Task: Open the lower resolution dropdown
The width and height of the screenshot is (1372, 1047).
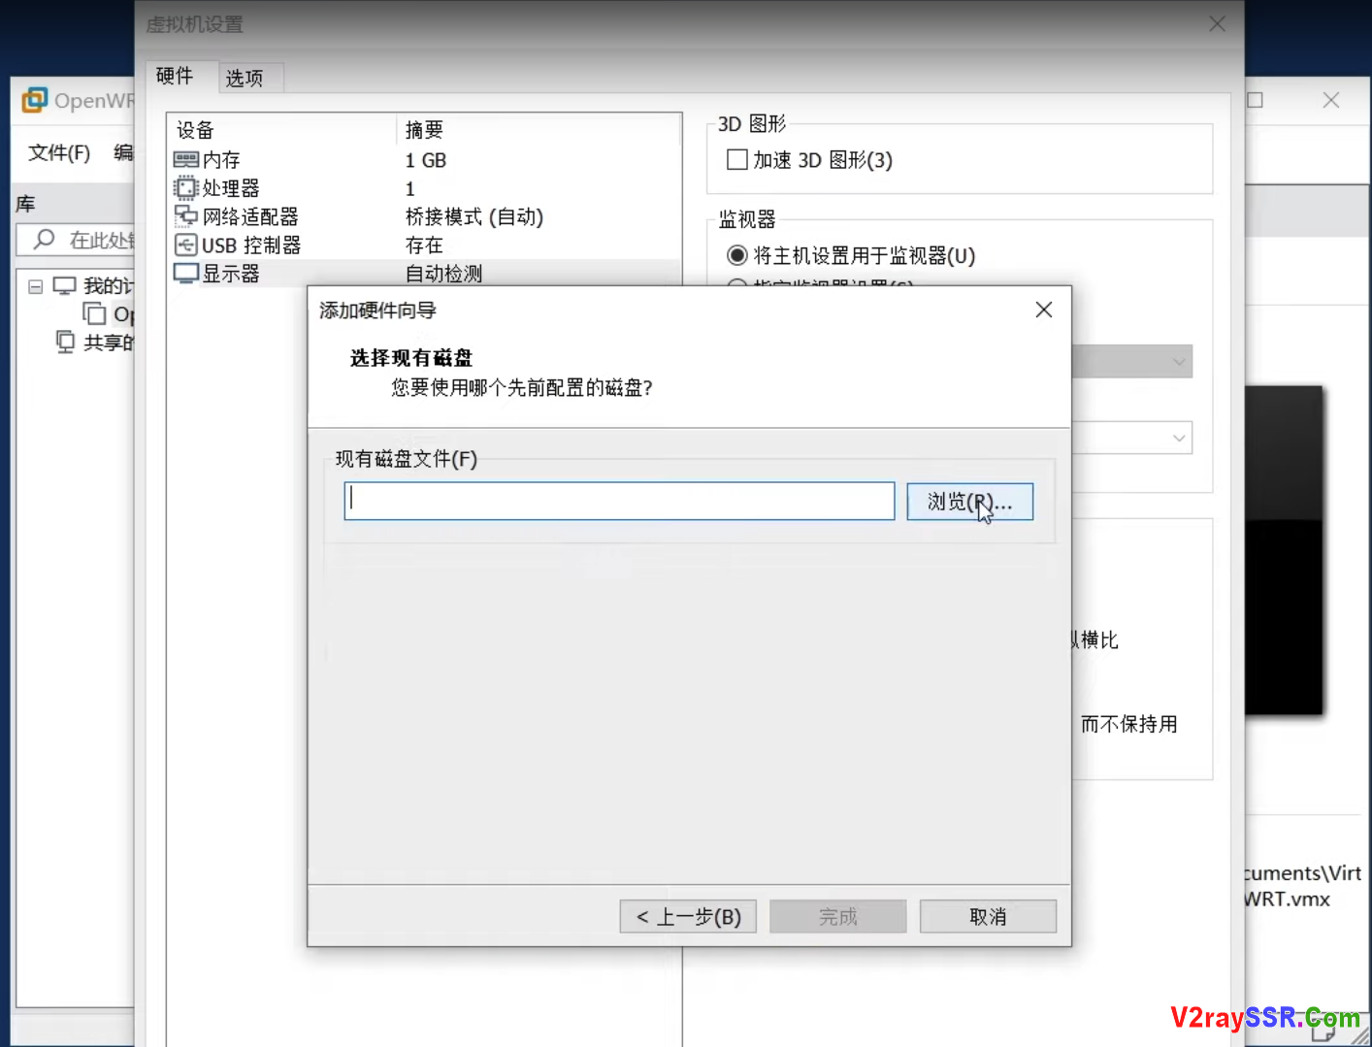Action: 1177,438
